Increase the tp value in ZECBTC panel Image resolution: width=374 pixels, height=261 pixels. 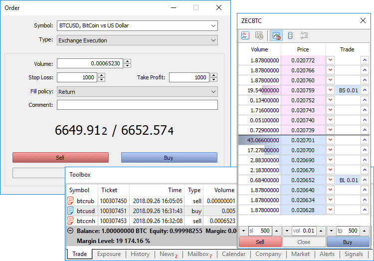(x=364, y=231)
